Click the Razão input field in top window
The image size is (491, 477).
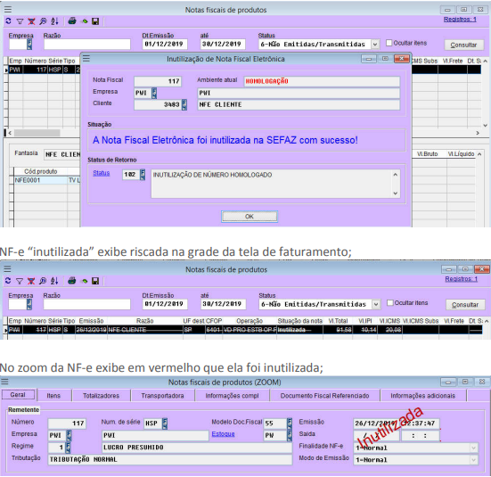pyautogui.click(x=87, y=45)
